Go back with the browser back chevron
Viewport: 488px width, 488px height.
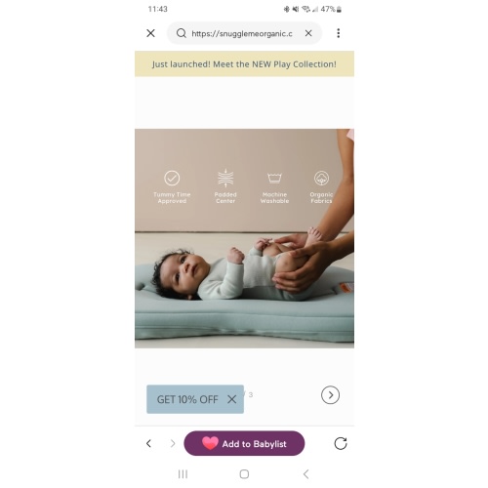pyautogui.click(x=148, y=443)
